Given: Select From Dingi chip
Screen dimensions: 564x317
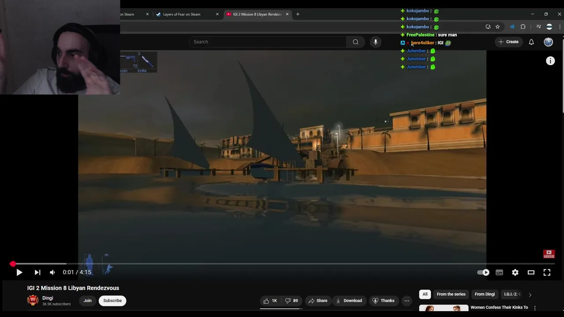Looking at the screenshot, I should click(485, 294).
